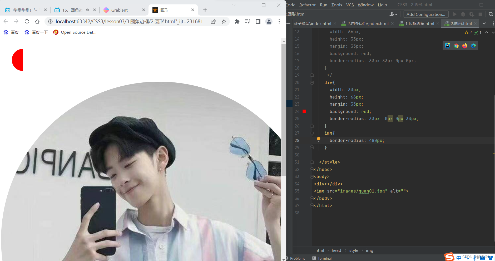Open the Problems tool window
Viewport: 495px width, 261px height.
click(296, 258)
